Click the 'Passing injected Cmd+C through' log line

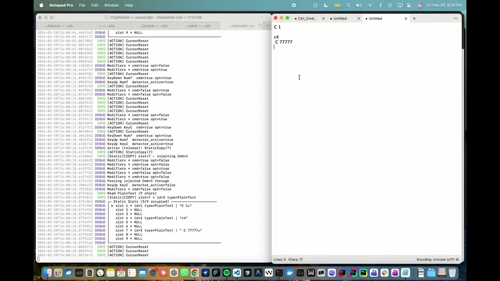[138, 181]
